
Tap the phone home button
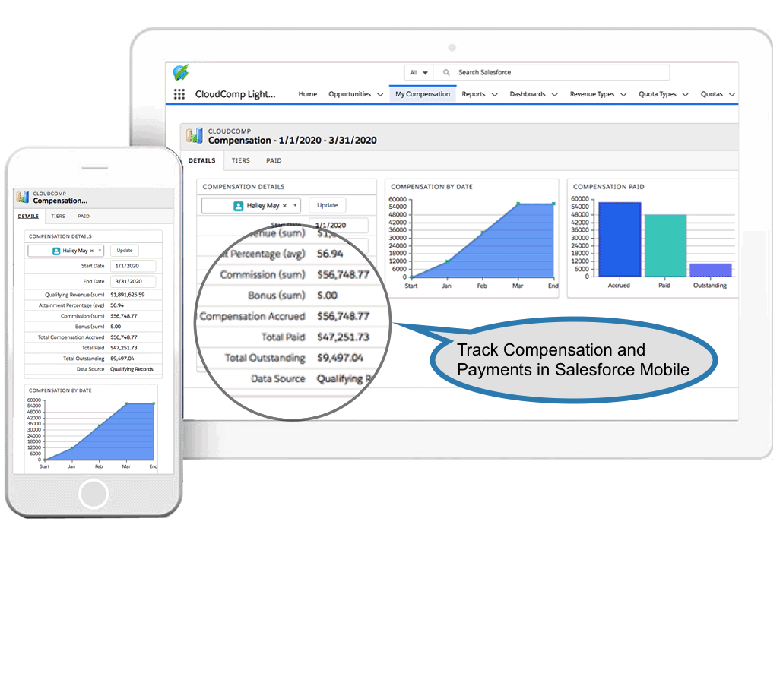(93, 494)
